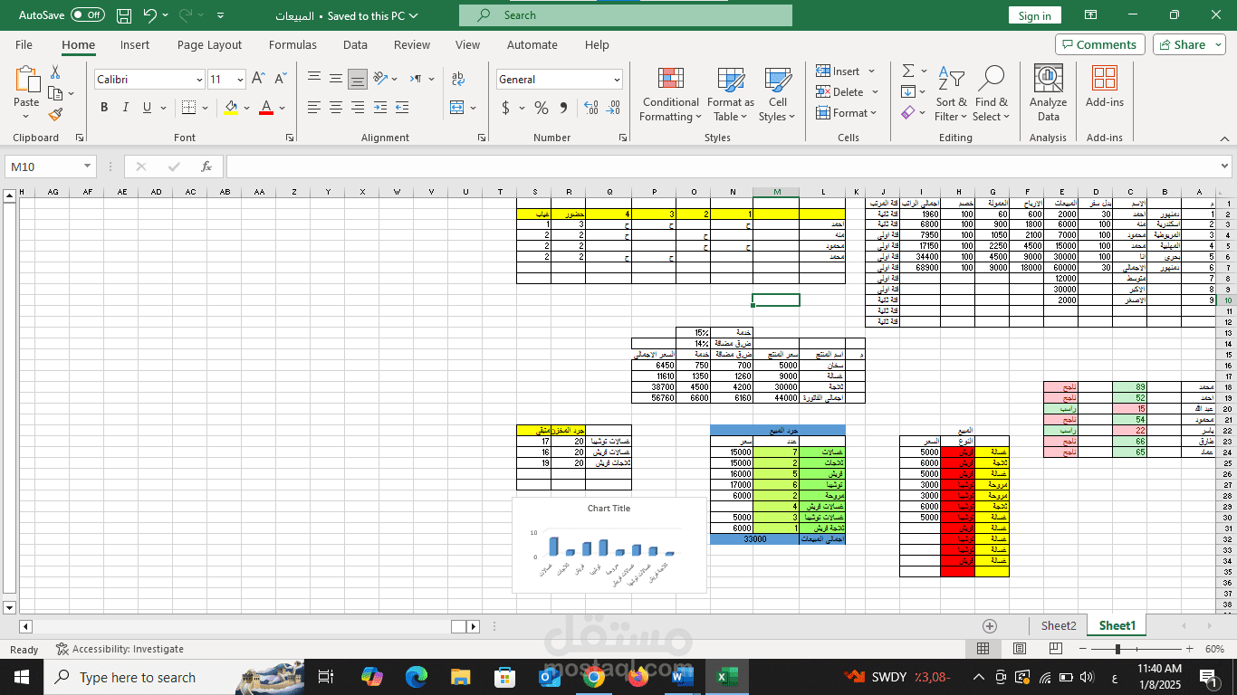
Task: Switch to the Insert tab
Action: point(135,44)
